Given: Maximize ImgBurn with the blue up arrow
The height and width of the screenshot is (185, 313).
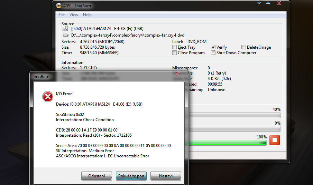Looking at the screenshot, I should tap(268, 3).
